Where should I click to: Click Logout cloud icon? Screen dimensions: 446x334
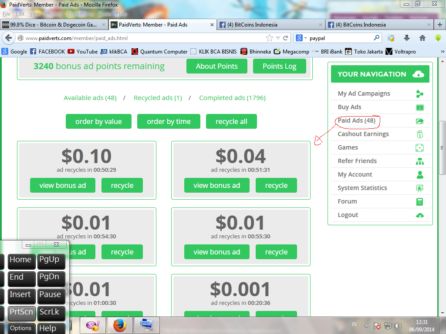[x=419, y=215]
